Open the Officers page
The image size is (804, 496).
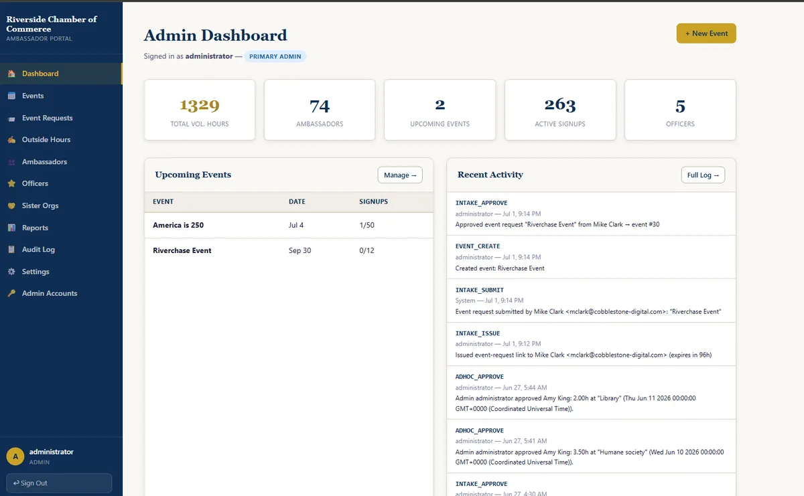click(61, 183)
